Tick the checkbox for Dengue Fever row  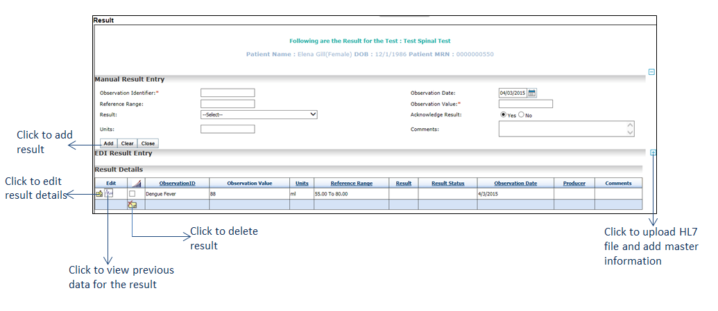coord(132,194)
